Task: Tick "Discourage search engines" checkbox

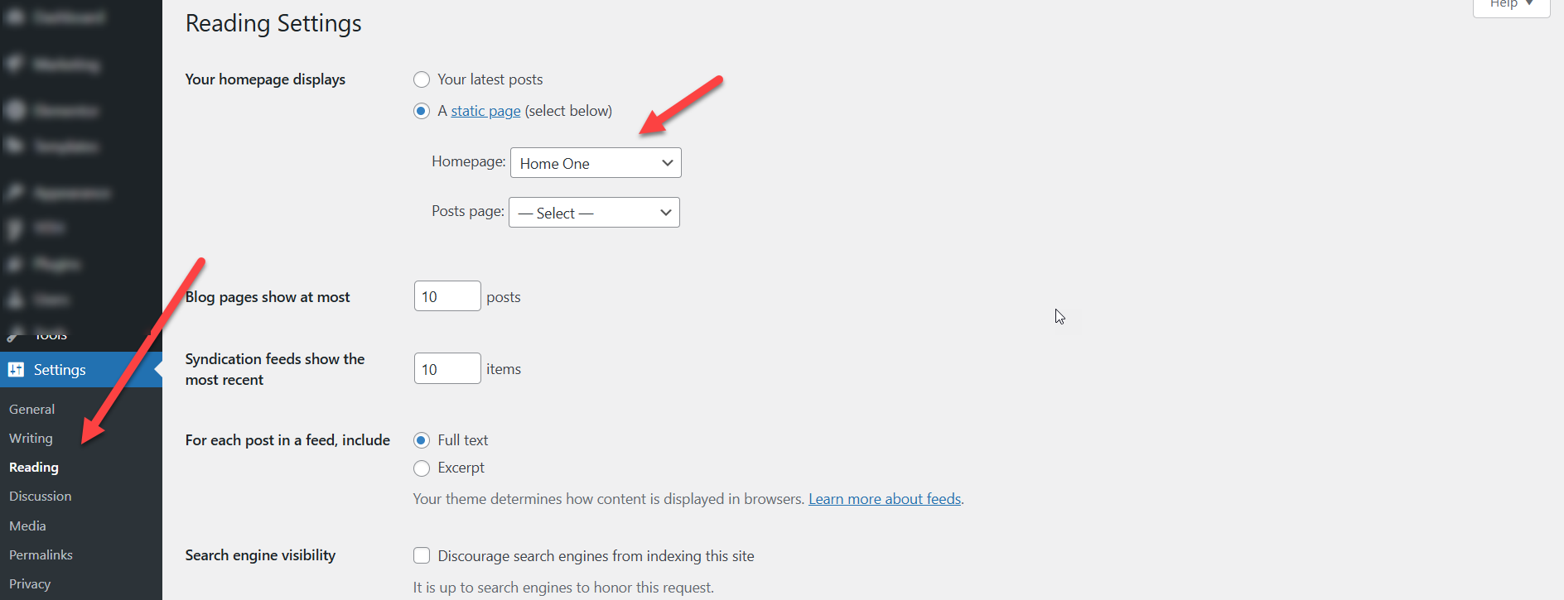Action: click(x=422, y=555)
